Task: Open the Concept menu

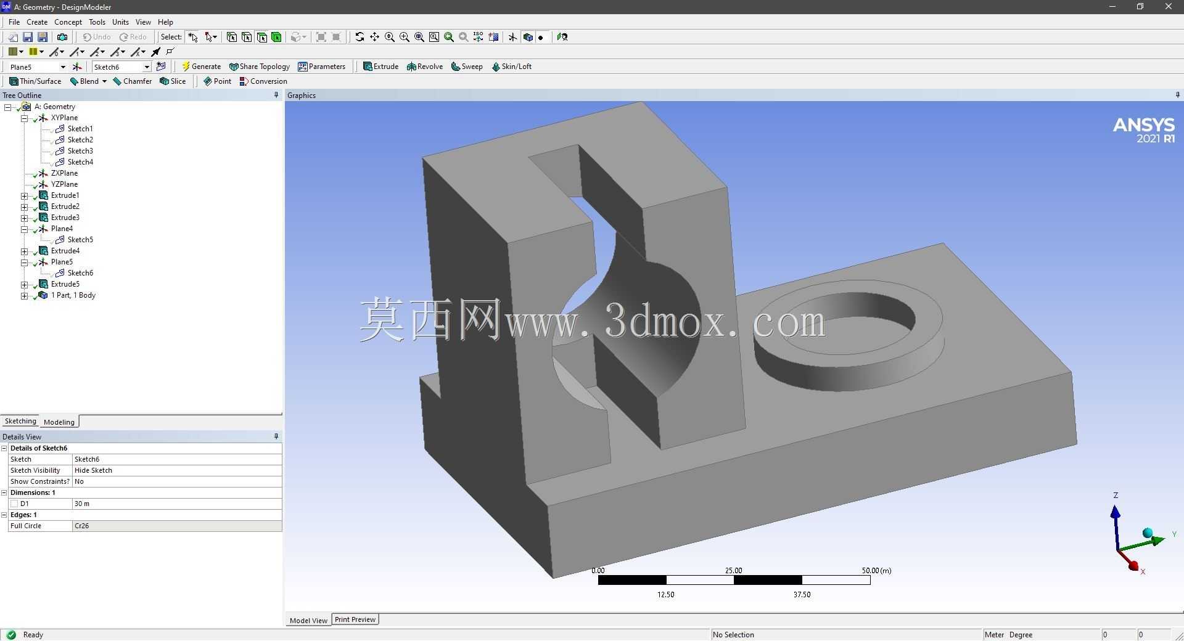Action: pos(68,22)
